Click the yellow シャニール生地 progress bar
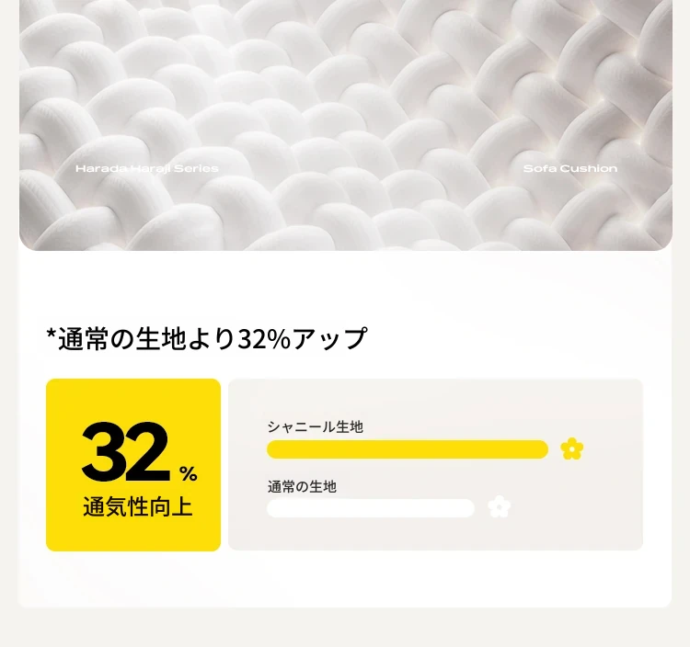 (407, 449)
